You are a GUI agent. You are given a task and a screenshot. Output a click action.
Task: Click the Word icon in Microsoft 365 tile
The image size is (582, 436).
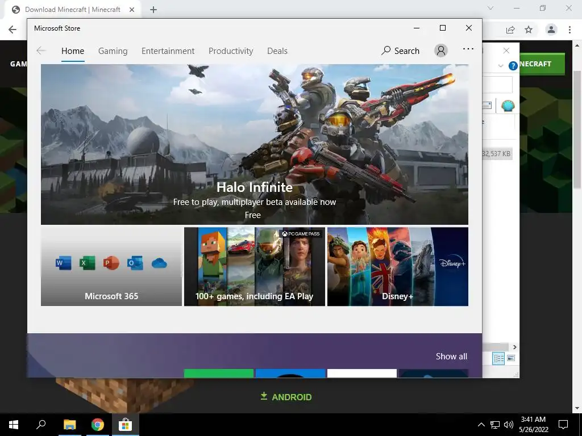click(x=64, y=263)
